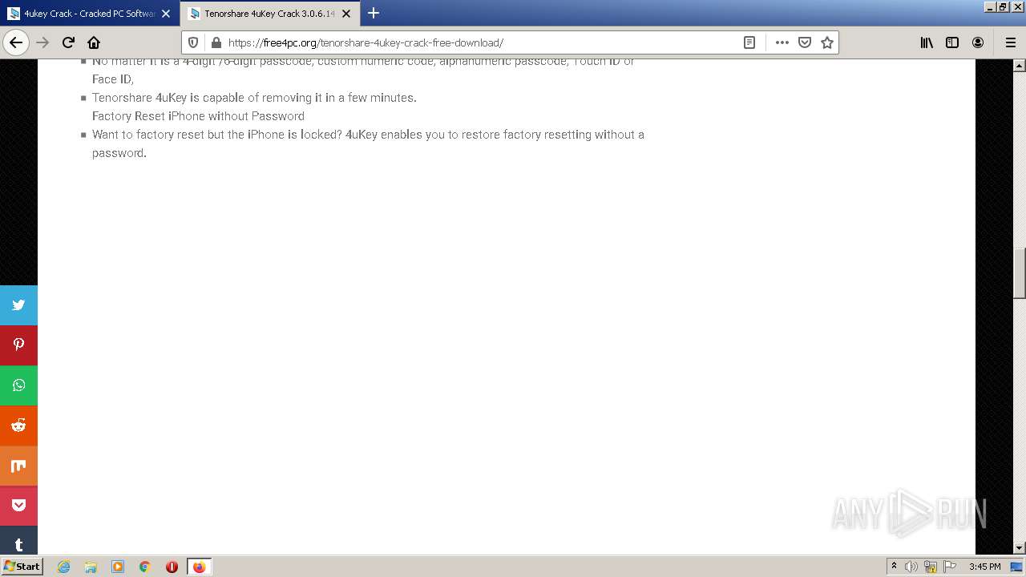Open media player from taskbar

click(118, 567)
